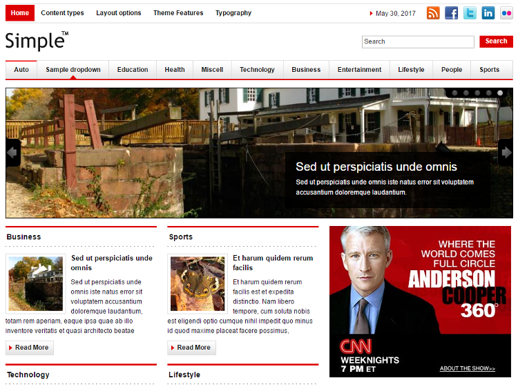Open article title Sed ut perspiciatis unde omnis

coord(112,263)
